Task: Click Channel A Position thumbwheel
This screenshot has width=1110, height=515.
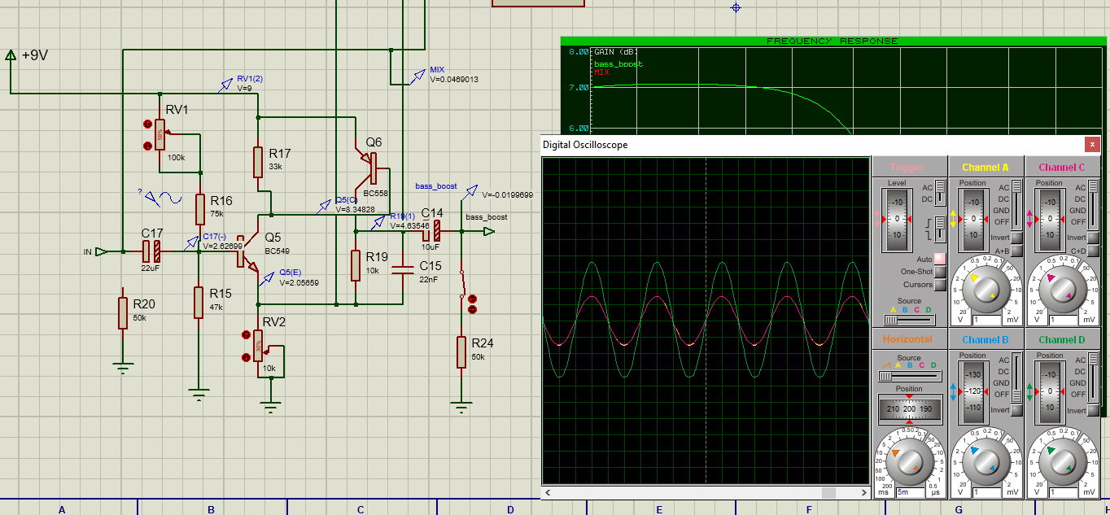Action: point(972,219)
